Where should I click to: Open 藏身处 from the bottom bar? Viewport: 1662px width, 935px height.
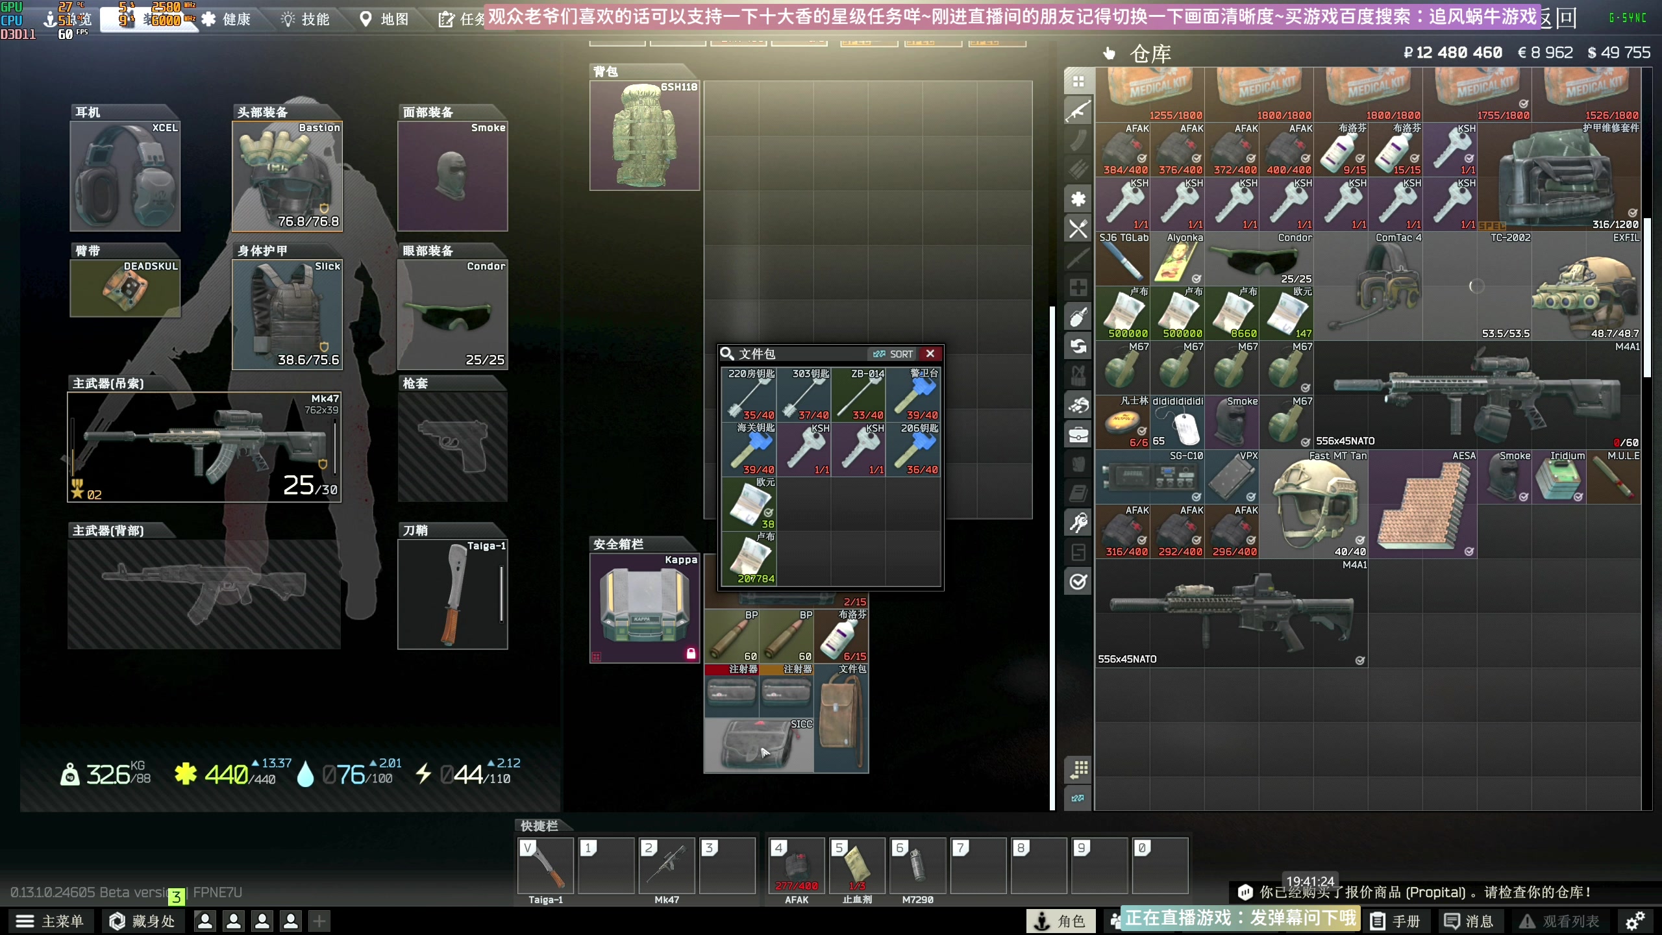click(143, 921)
